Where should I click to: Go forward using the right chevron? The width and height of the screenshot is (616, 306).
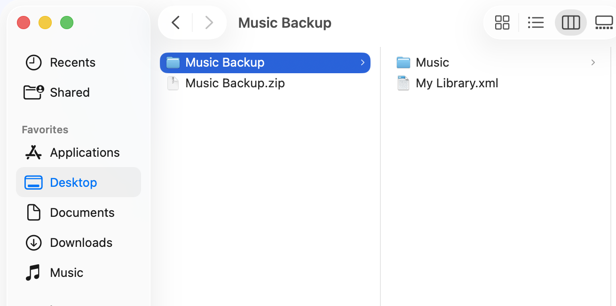(209, 23)
